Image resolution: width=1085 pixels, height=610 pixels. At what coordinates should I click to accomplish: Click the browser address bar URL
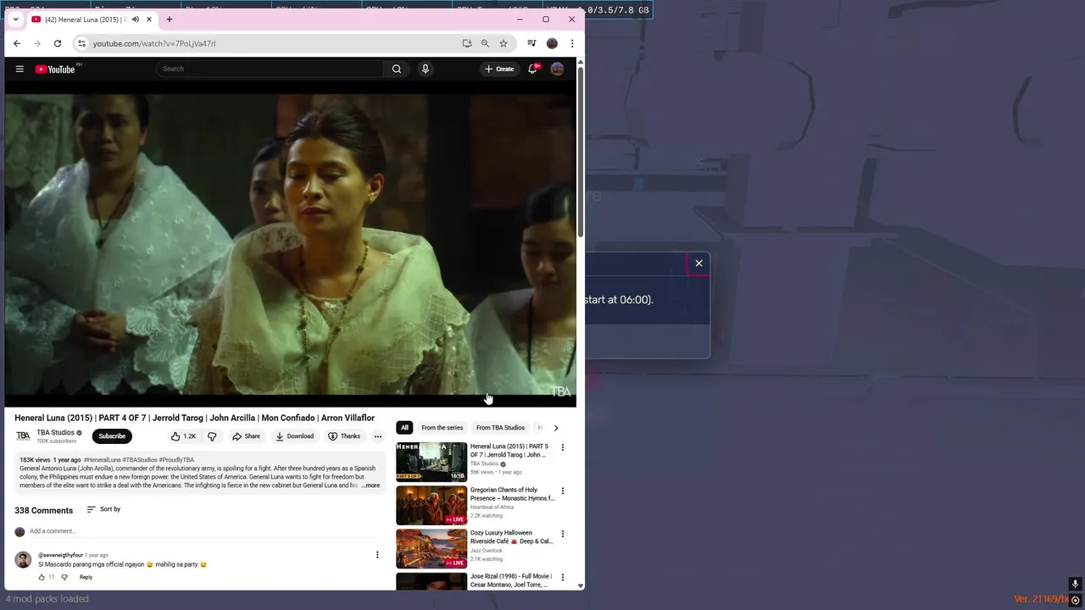click(154, 43)
